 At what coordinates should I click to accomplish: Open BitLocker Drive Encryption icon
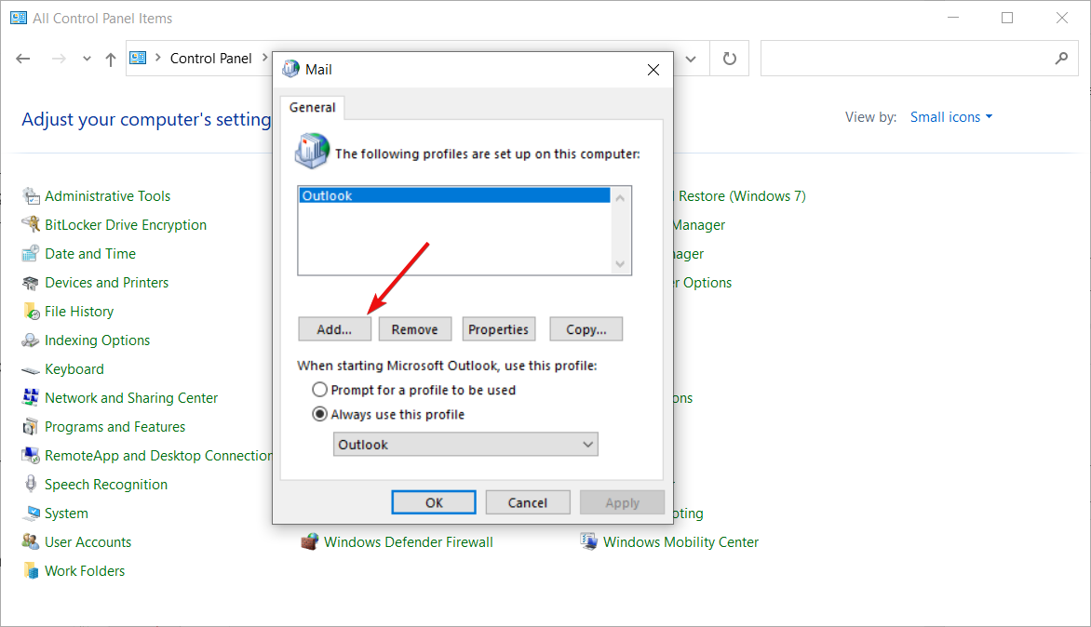tap(31, 224)
